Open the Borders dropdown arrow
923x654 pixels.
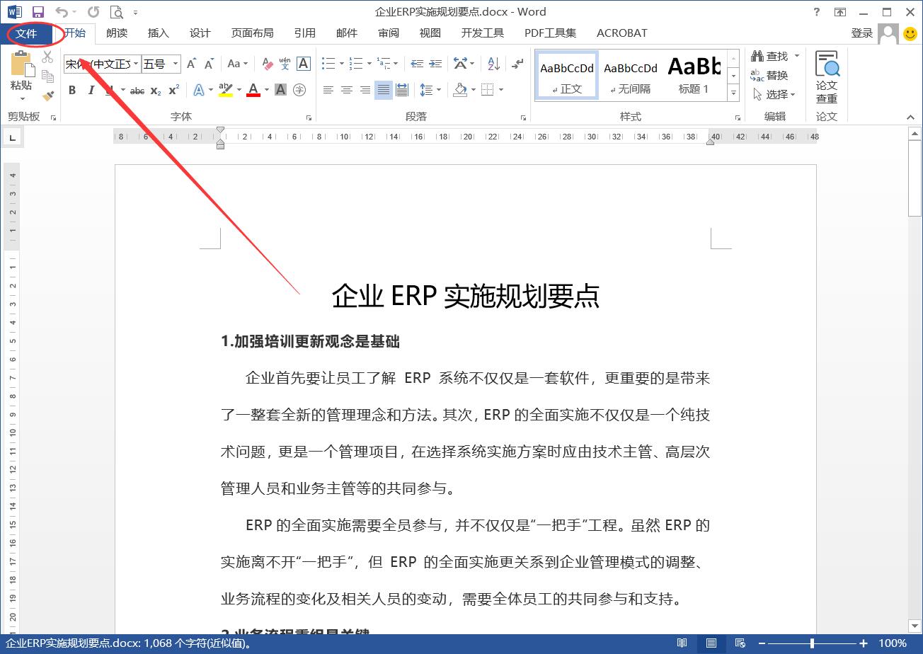click(x=501, y=90)
